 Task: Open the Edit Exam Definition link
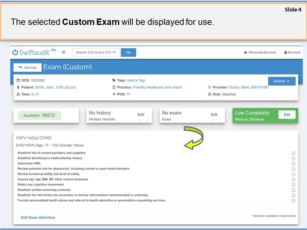[38, 218]
